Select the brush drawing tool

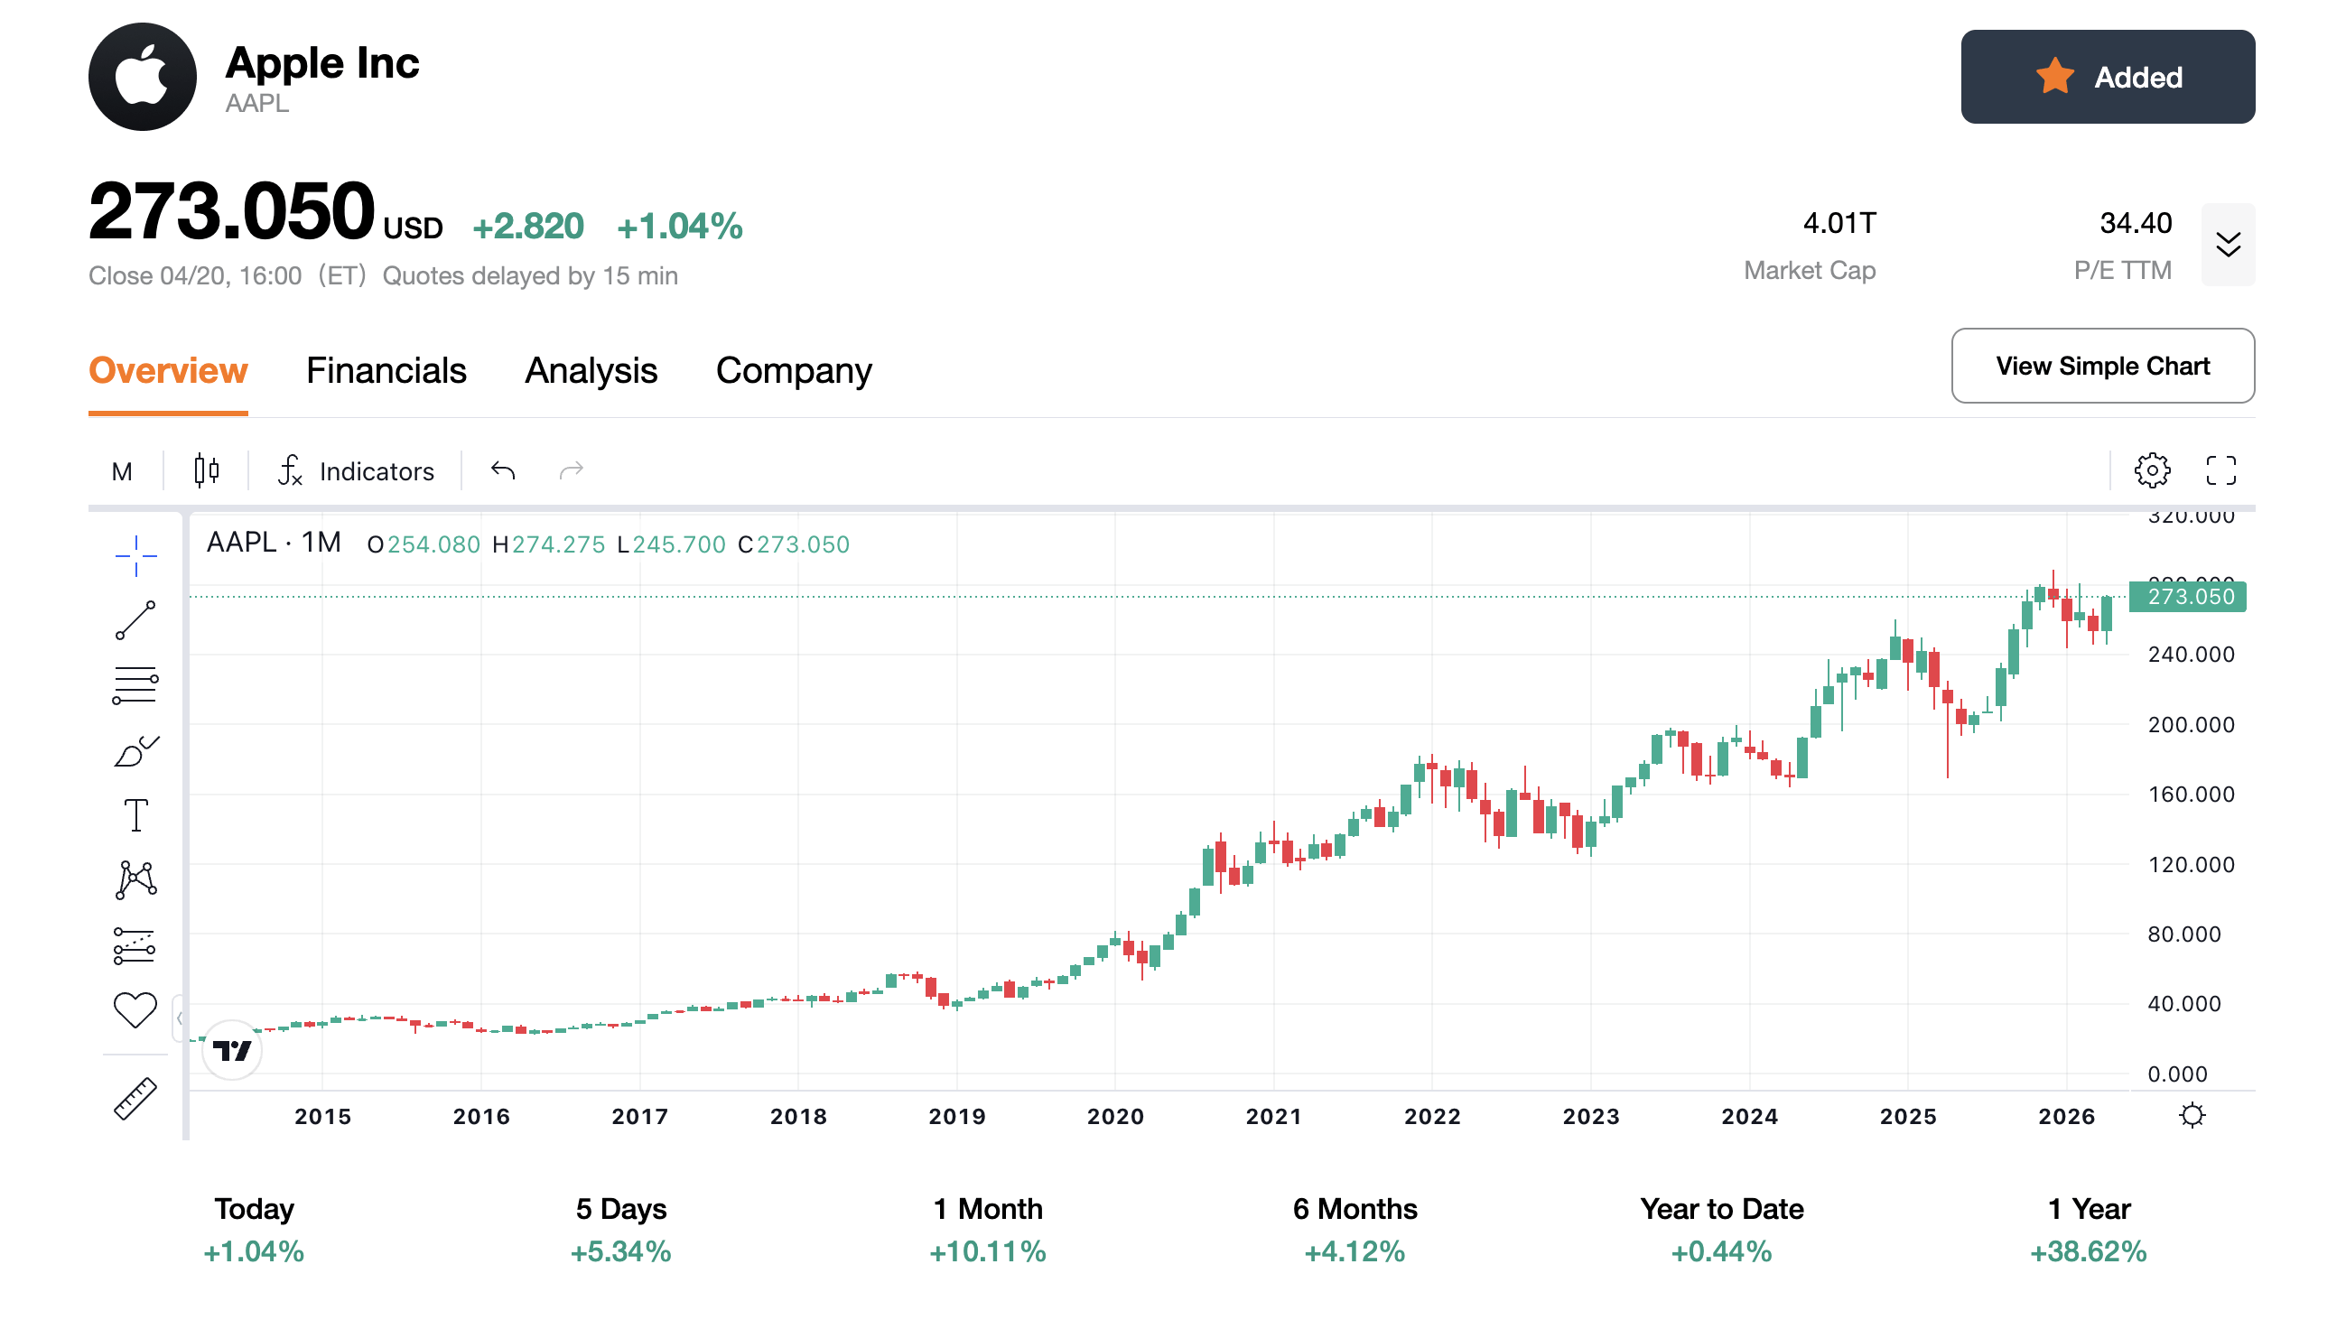[x=135, y=751]
